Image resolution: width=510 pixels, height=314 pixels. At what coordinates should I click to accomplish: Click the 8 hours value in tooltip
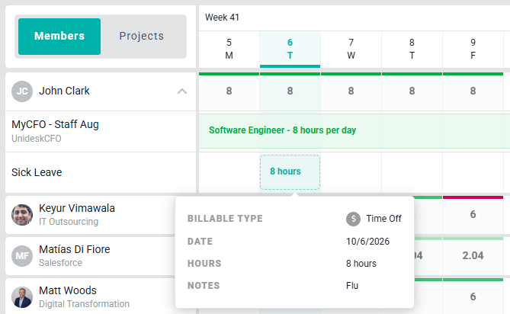[x=361, y=264]
